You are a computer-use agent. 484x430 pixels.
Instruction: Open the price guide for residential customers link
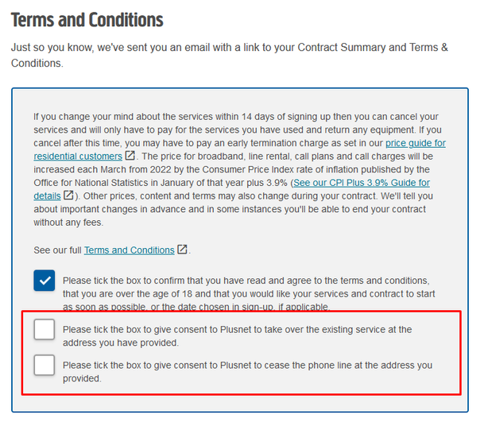tap(415, 143)
